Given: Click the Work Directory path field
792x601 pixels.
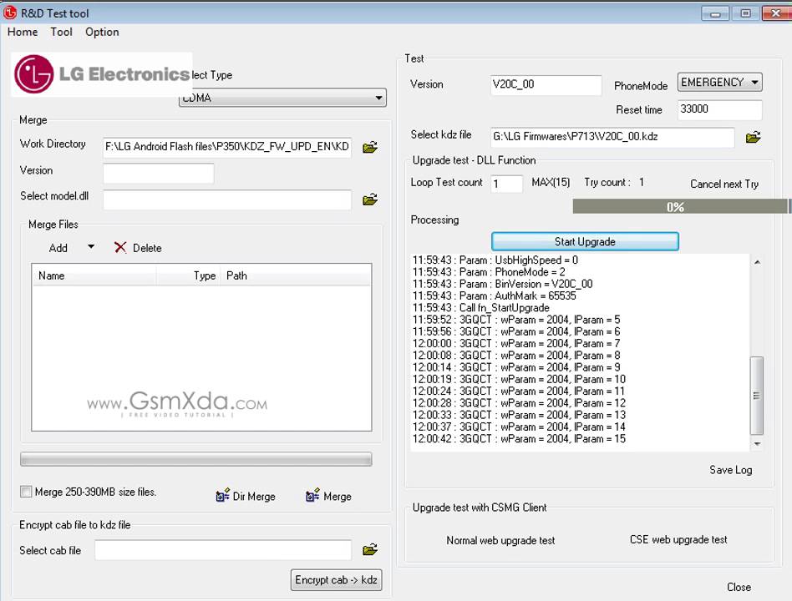Looking at the screenshot, I should click(226, 147).
